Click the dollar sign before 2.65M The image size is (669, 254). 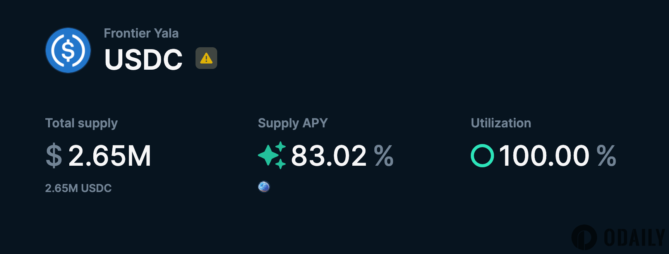(54, 156)
